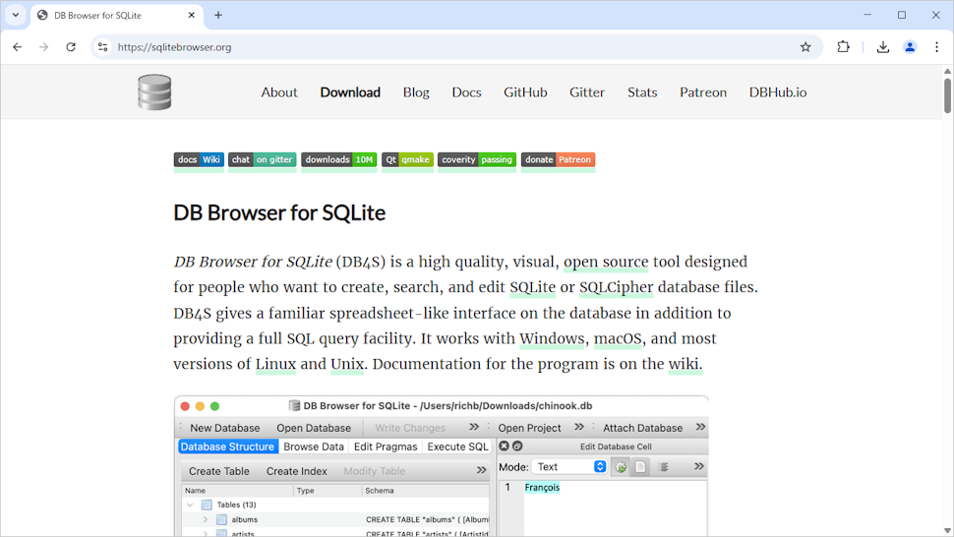Click the downloads 10M badge
The image size is (954, 537).
tap(339, 160)
